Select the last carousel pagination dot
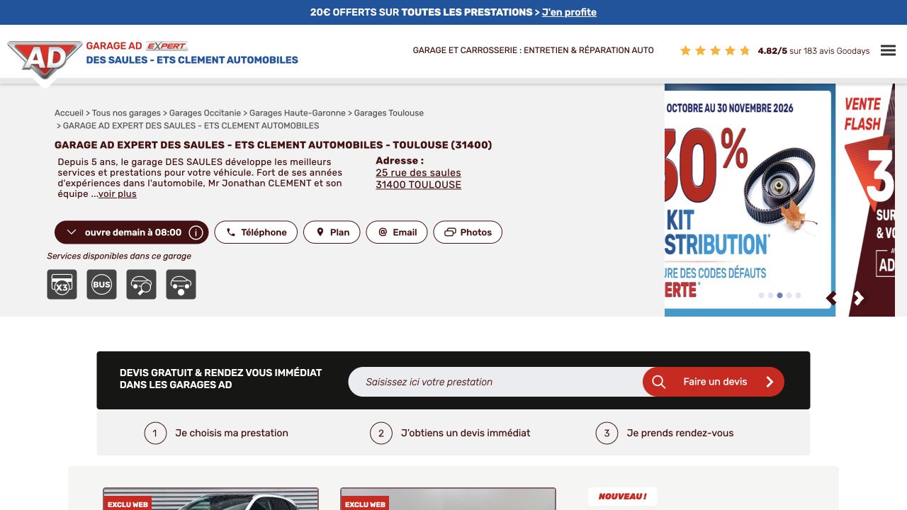Screen dimensions: 907x510 (798, 295)
